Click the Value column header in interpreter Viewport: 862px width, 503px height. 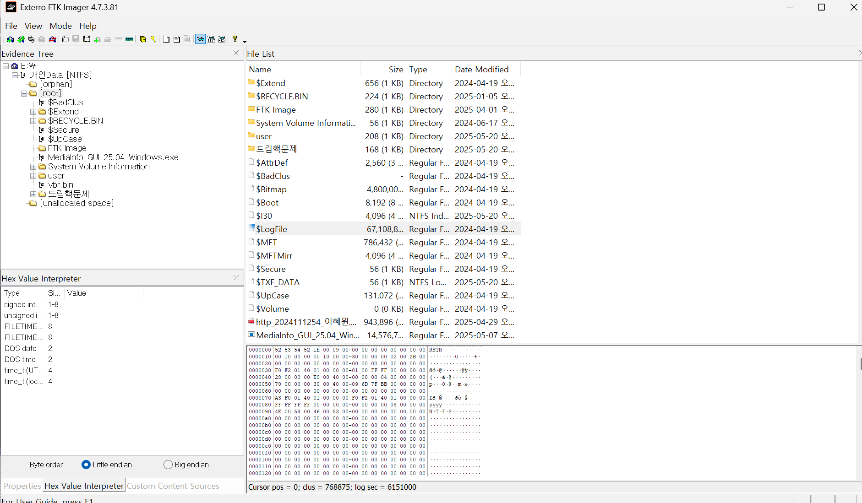(103, 293)
